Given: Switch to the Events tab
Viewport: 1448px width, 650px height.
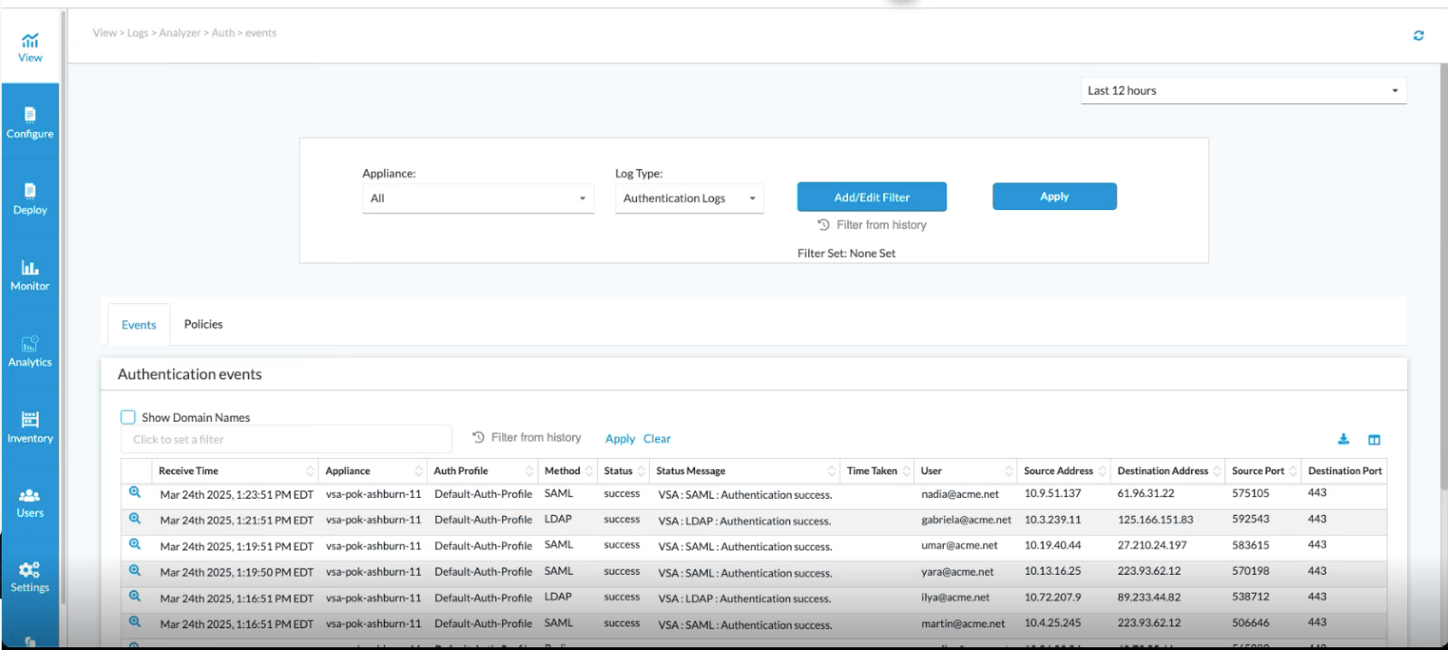Looking at the screenshot, I should coord(138,325).
